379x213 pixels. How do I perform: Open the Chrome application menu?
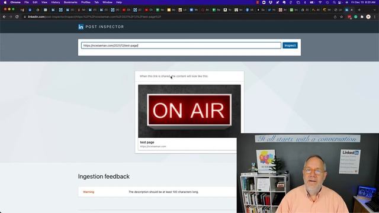[x=15, y=2]
